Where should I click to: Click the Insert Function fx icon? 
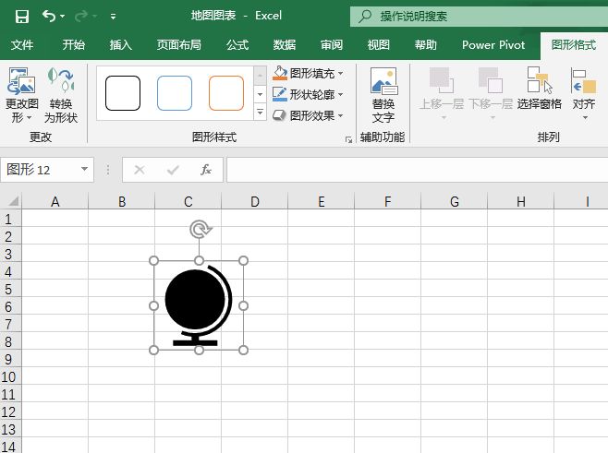[x=205, y=170]
